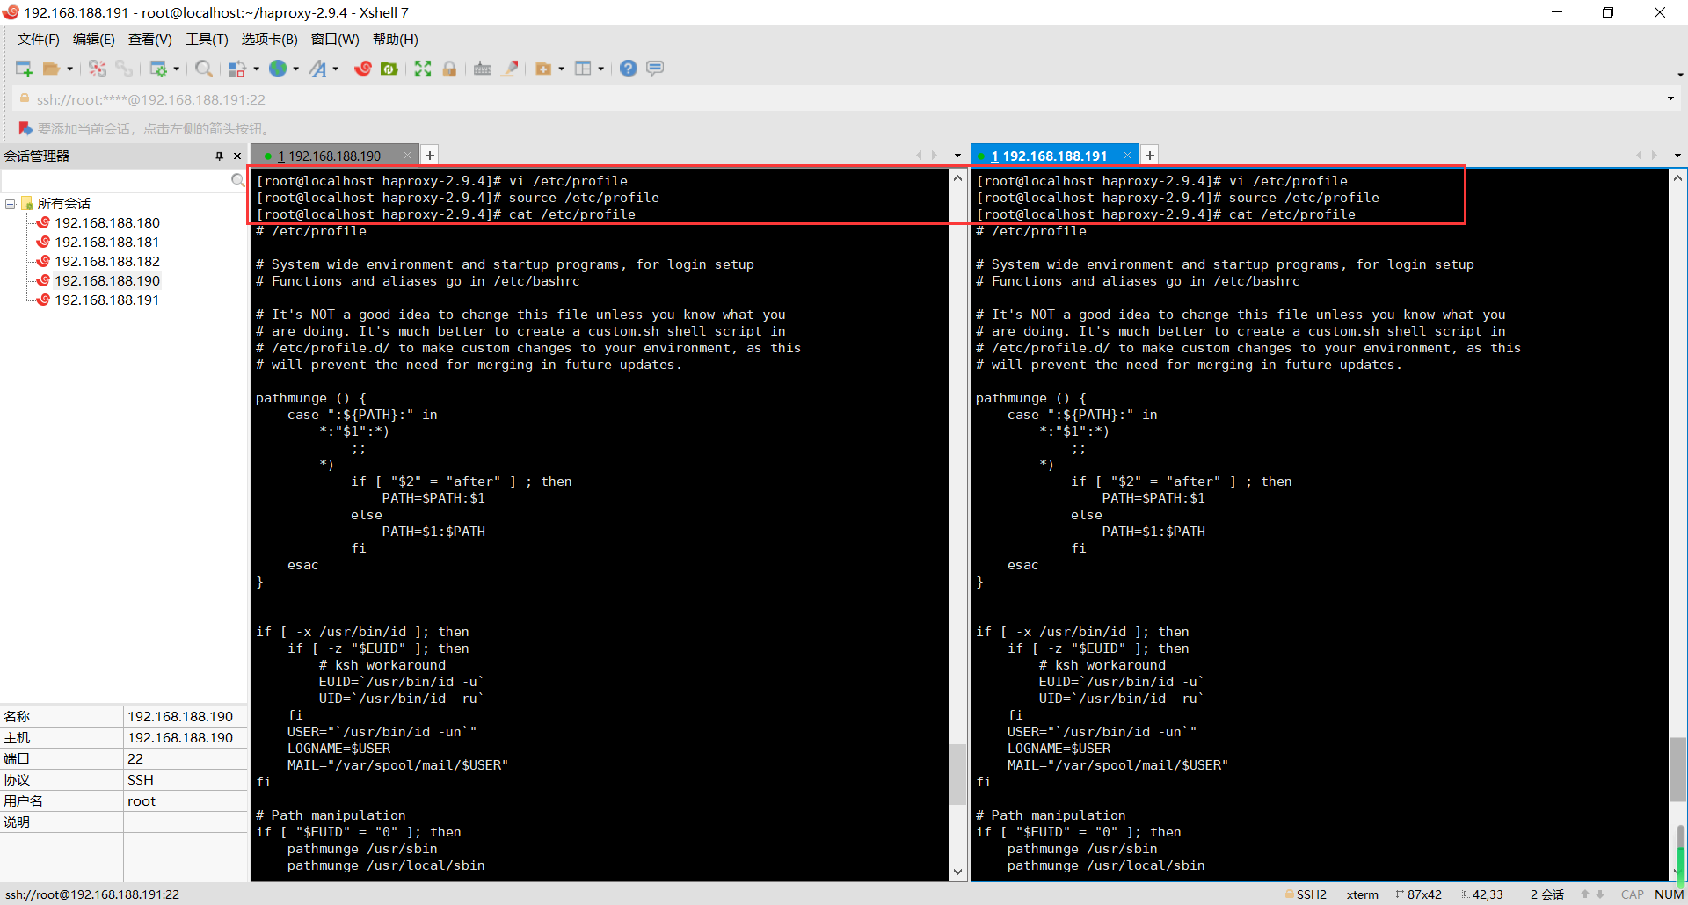Viewport: 1688px width, 905px height.
Task: Open the color scheme icon
Action: (x=237, y=69)
